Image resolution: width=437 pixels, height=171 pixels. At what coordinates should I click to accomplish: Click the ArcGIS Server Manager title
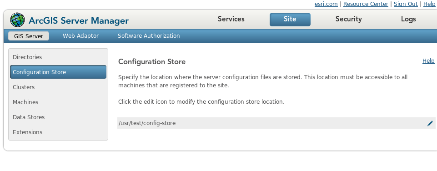[x=79, y=20]
